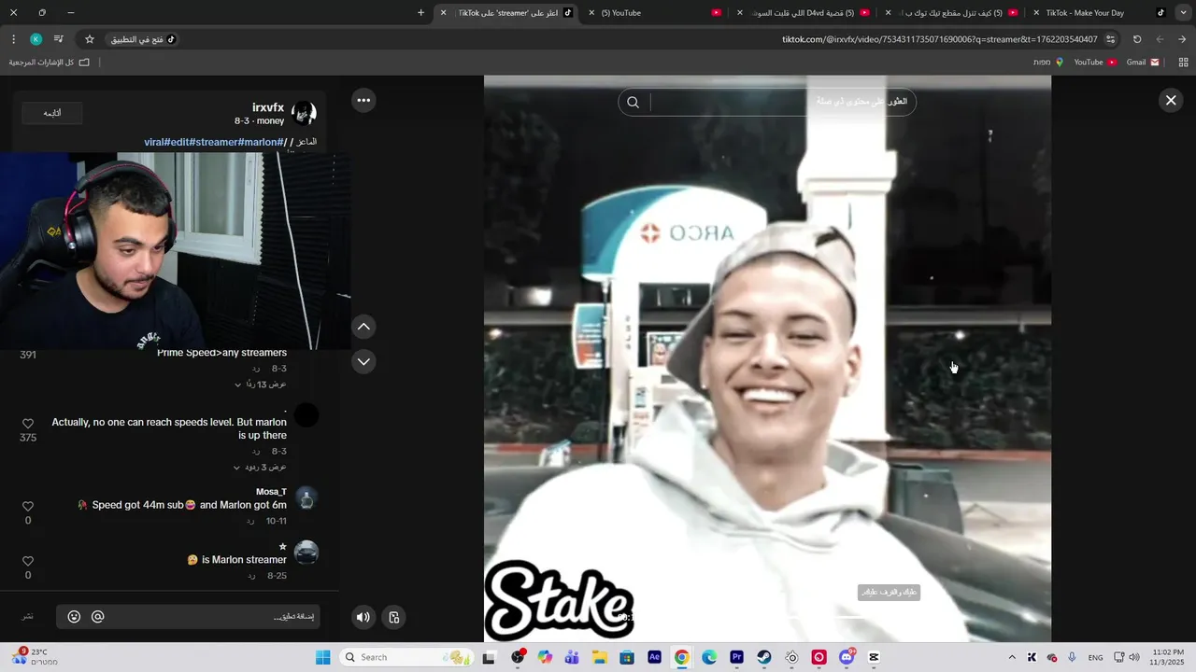Open Adobe Premiere Pro from the taskbar

point(736,657)
